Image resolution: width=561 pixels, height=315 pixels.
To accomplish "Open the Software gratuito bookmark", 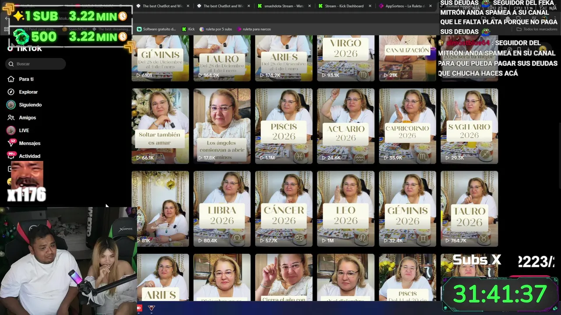I will (156, 29).
